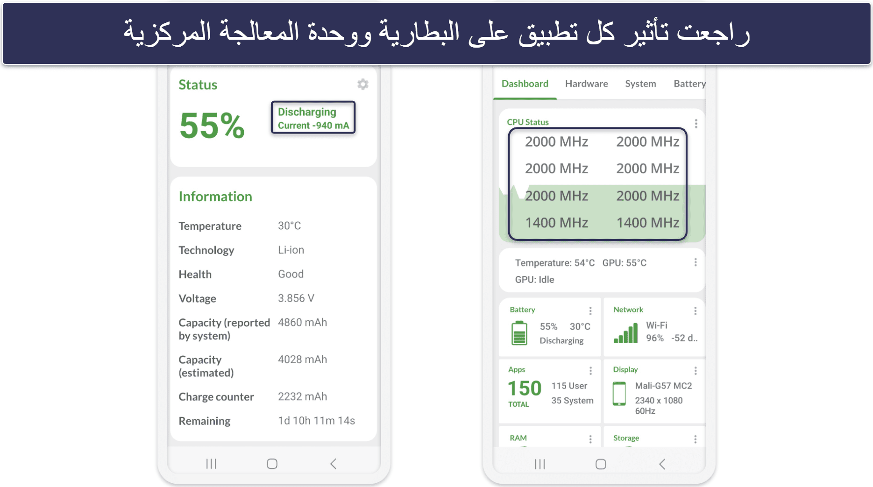Viewport: 873px width, 487px height.
Task: Open the Display card three-dot menu
Action: pos(696,371)
